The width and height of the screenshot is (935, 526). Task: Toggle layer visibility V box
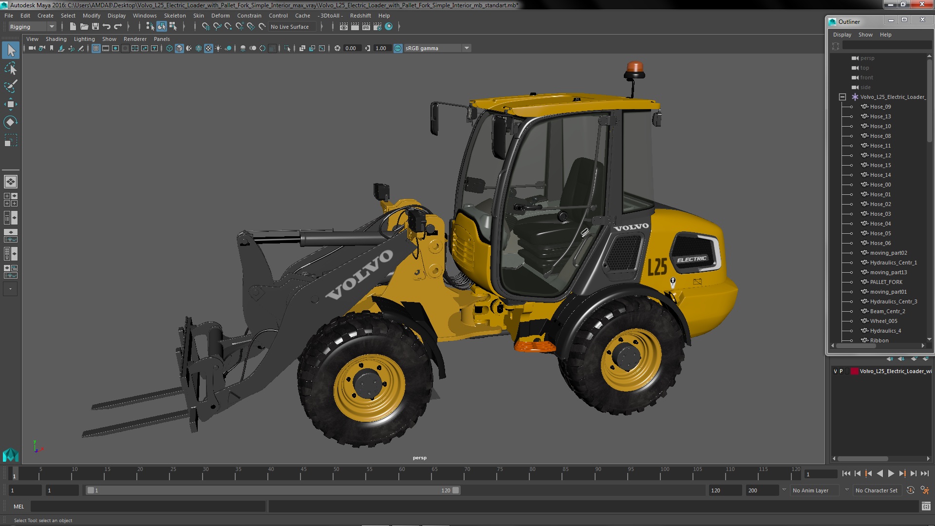pos(835,371)
